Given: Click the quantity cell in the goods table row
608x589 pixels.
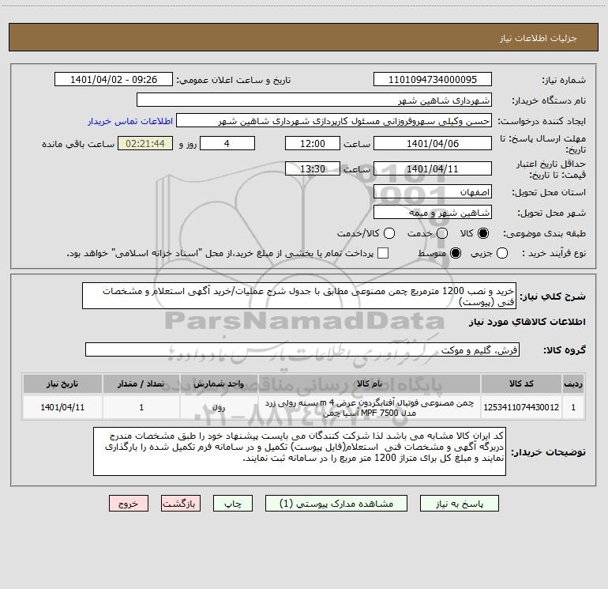Looking at the screenshot, I should (x=141, y=407).
